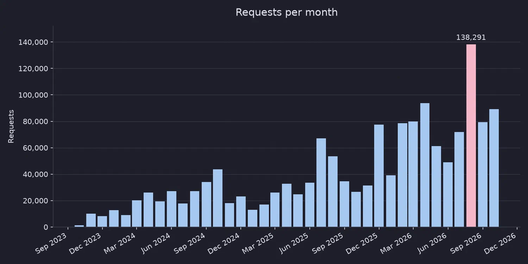
Task: Click the 20,000 y-axis tick label
Action: pyautogui.click(x=35, y=201)
